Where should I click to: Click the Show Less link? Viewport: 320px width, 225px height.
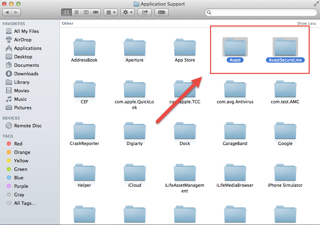306,23
